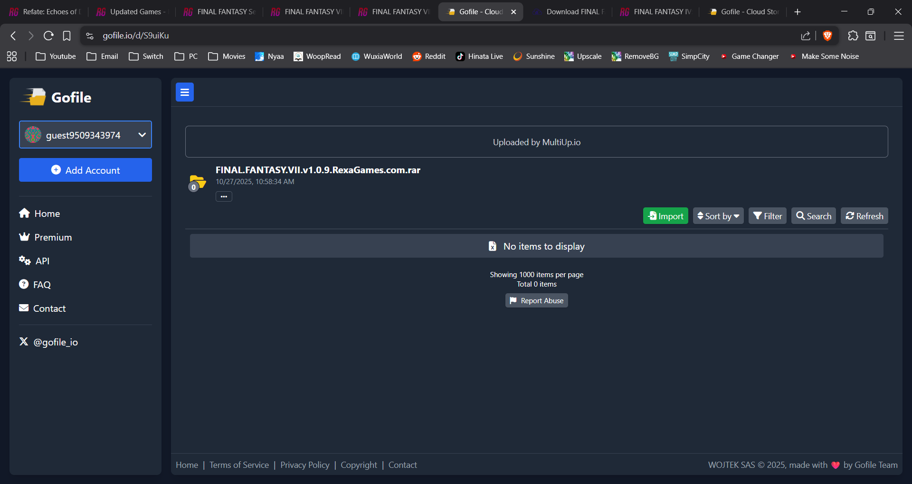Switch to the Updated Games tab
Screen dimensions: 912x484
[131, 12]
